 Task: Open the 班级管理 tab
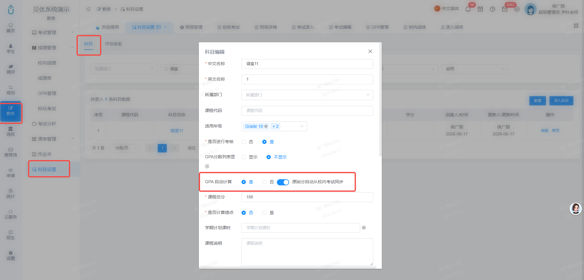pos(191,27)
